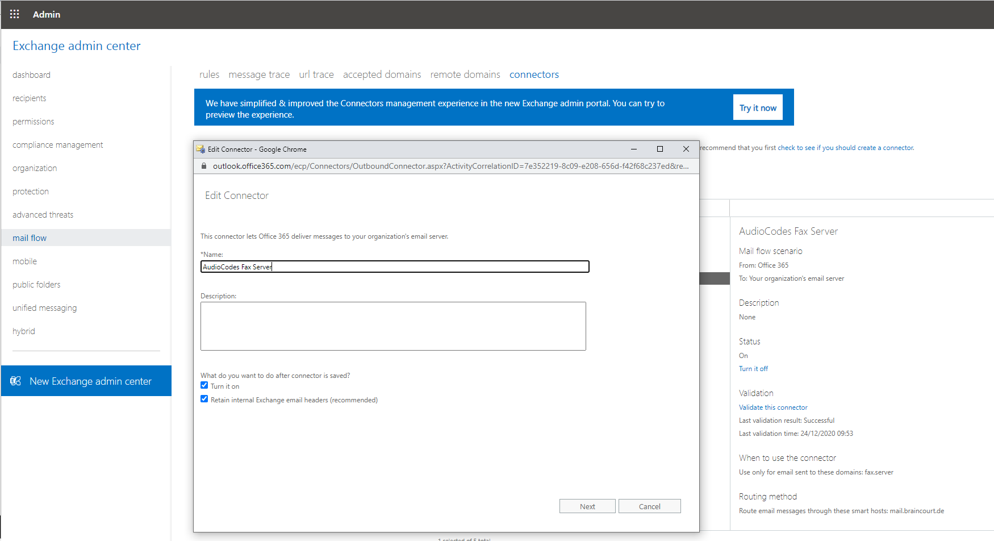Go to recipients in left navigation
This screenshot has width=994, height=541.
30,98
